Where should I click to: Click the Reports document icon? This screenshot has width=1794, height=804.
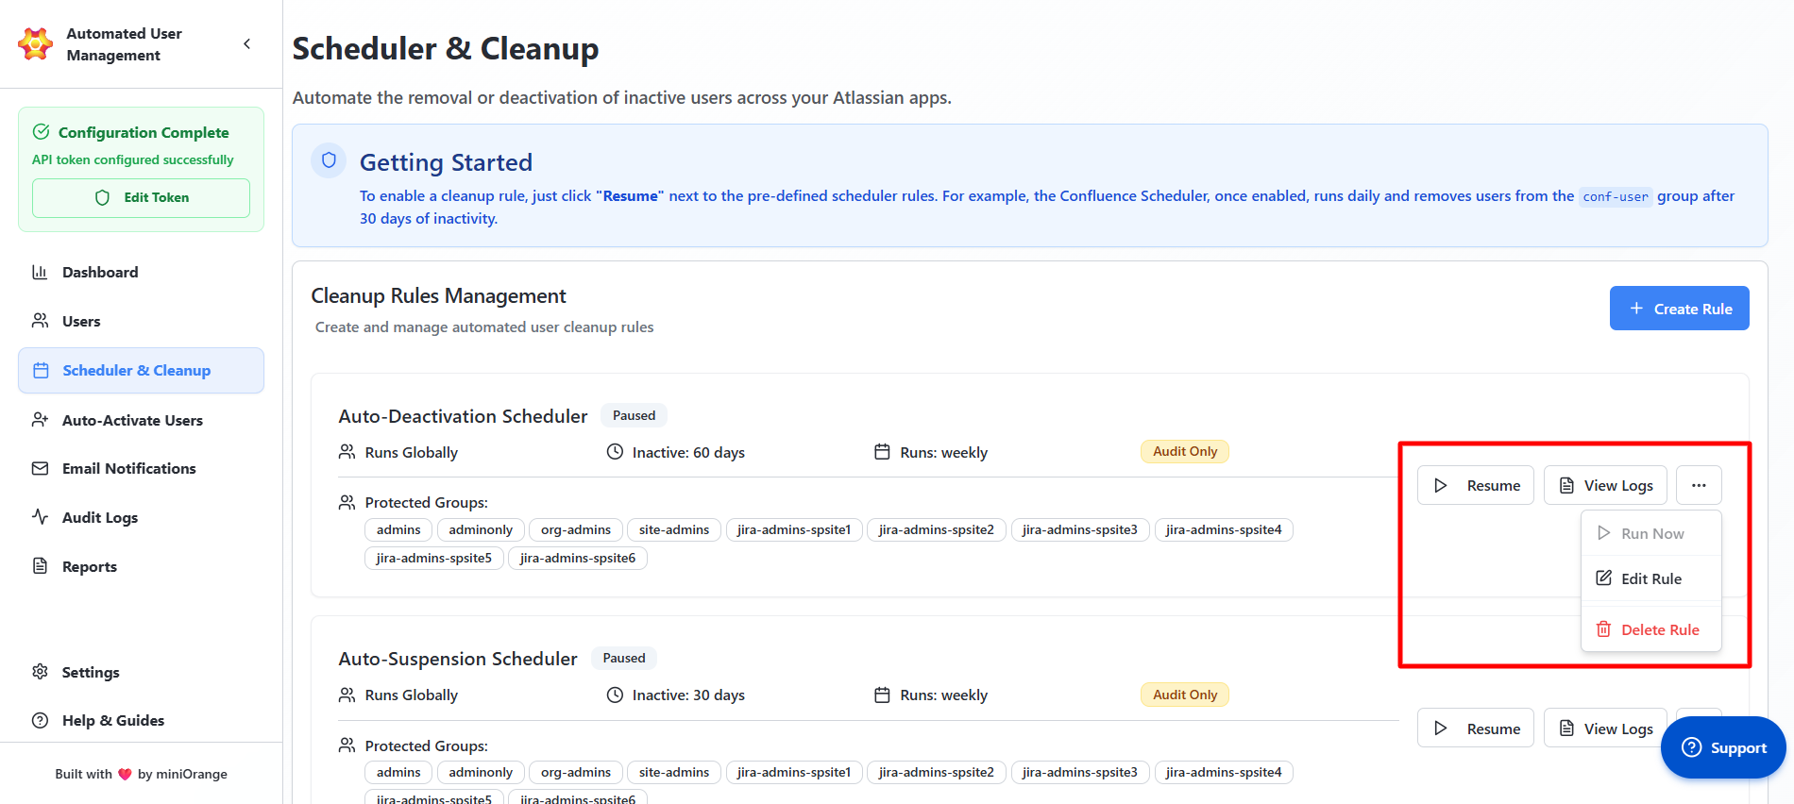(x=40, y=565)
